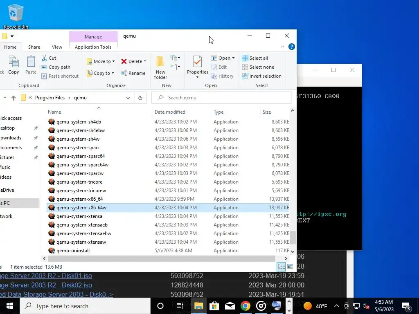Viewport: 419px width, 314px height.
Task: Click the Paste shortcut button
Action: pos(60,76)
